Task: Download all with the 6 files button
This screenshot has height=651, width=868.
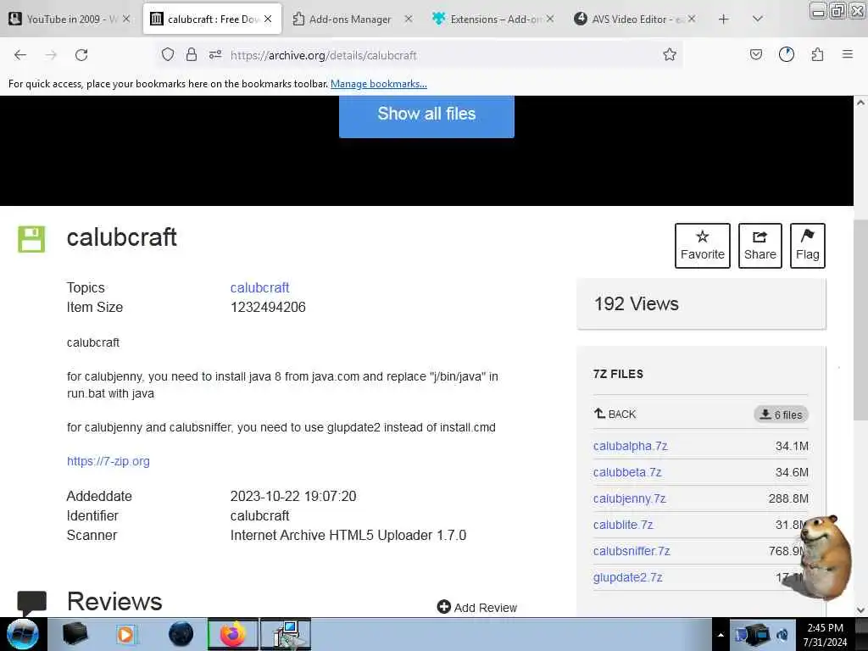Action: (781, 415)
